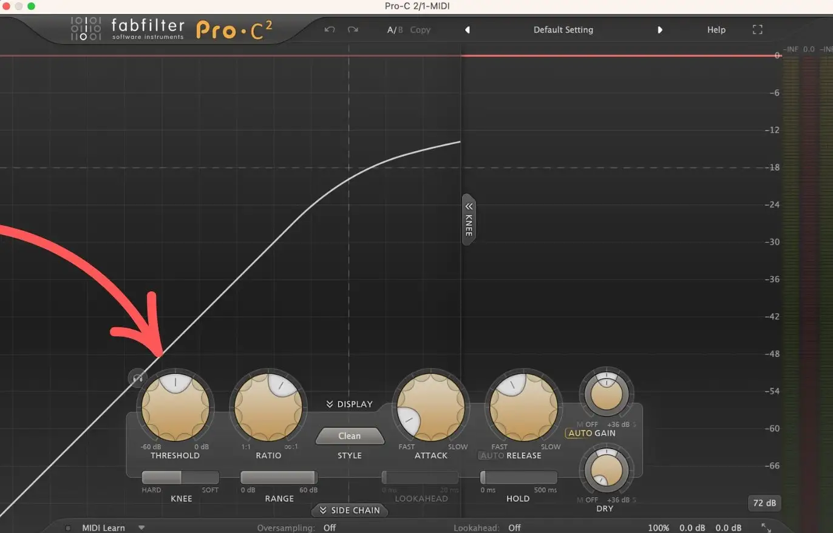The width and height of the screenshot is (833, 533).
Task: Expand the Side Chain panel
Action: tap(349, 511)
